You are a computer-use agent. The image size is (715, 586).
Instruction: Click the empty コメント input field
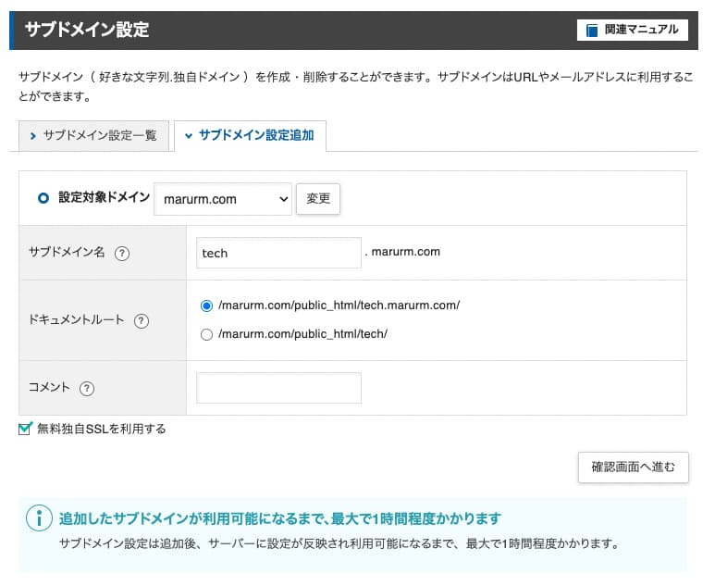pos(278,388)
